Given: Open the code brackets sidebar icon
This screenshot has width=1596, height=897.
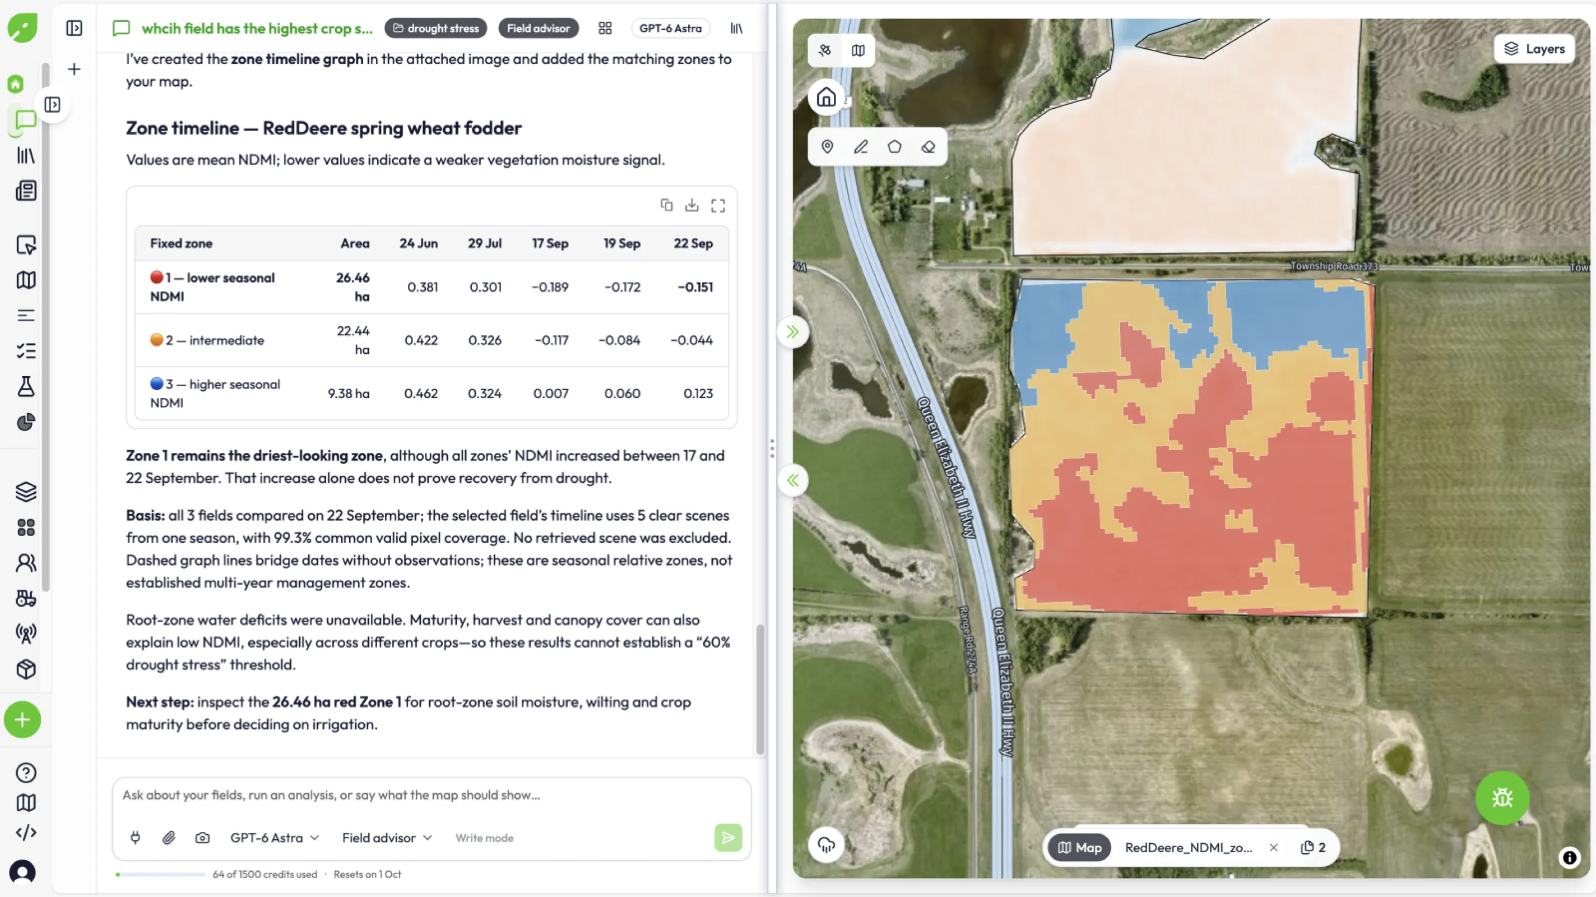Looking at the screenshot, I should coord(25,833).
